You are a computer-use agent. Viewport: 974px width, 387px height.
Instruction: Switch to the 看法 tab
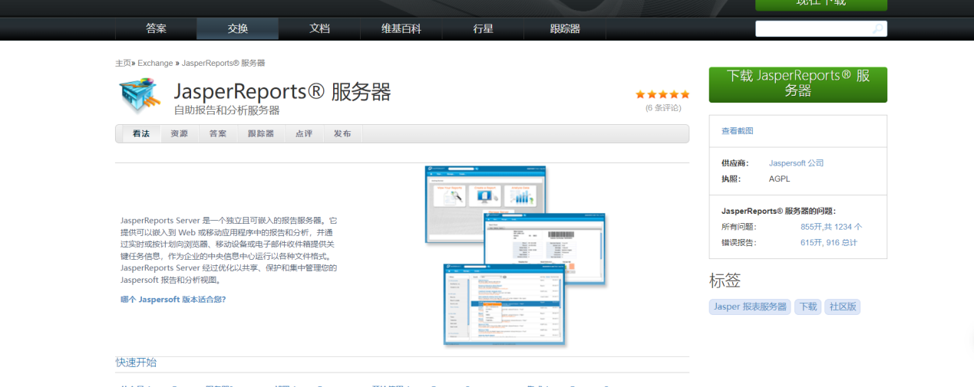[141, 133]
